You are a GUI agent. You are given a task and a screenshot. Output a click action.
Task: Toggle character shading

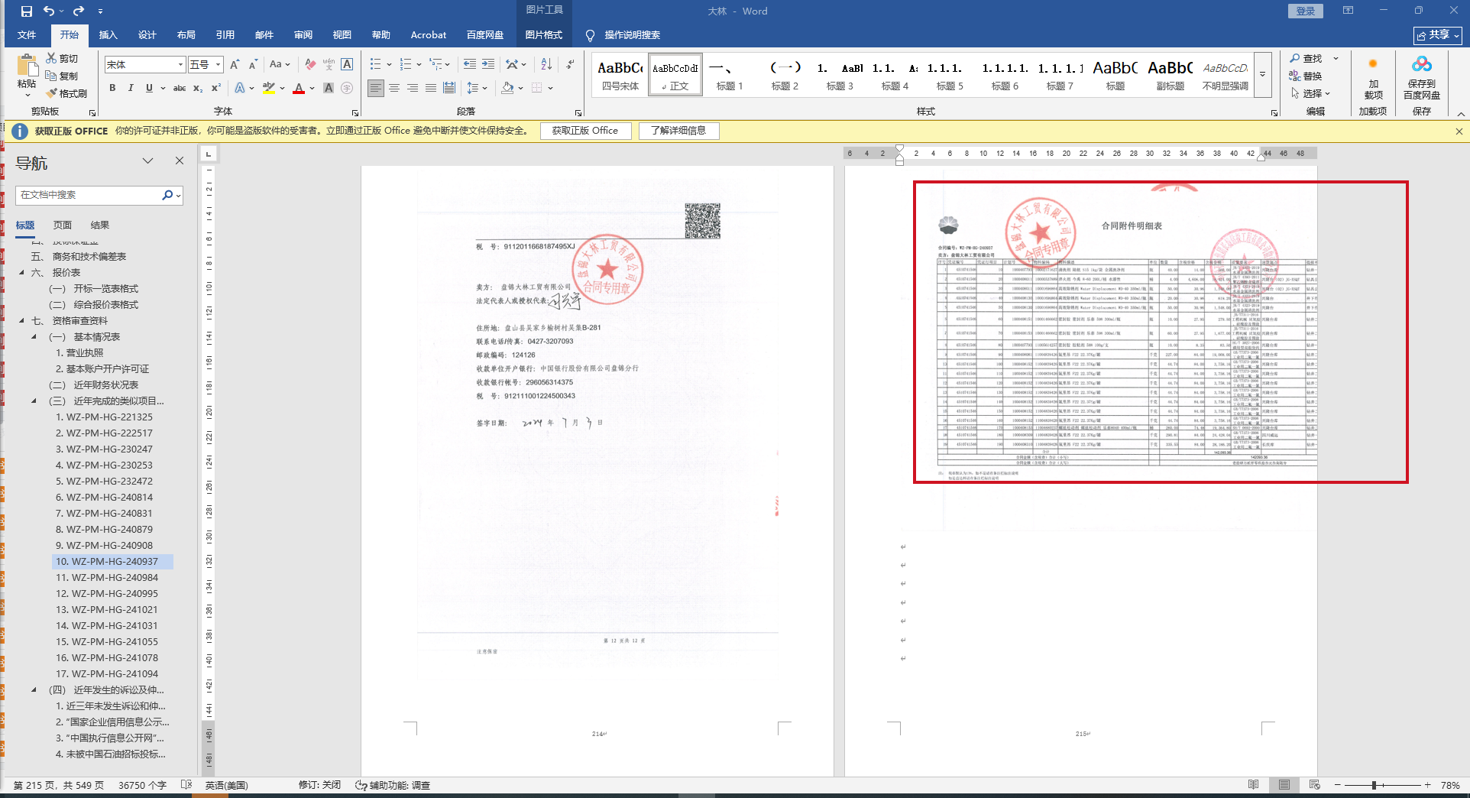pyautogui.click(x=329, y=88)
